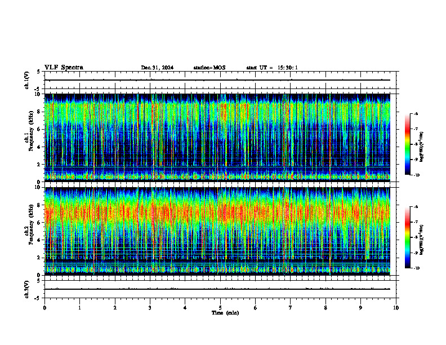Click inside the ch.1 spectrogram panel
This screenshot has width=446, height=345.
(217, 138)
